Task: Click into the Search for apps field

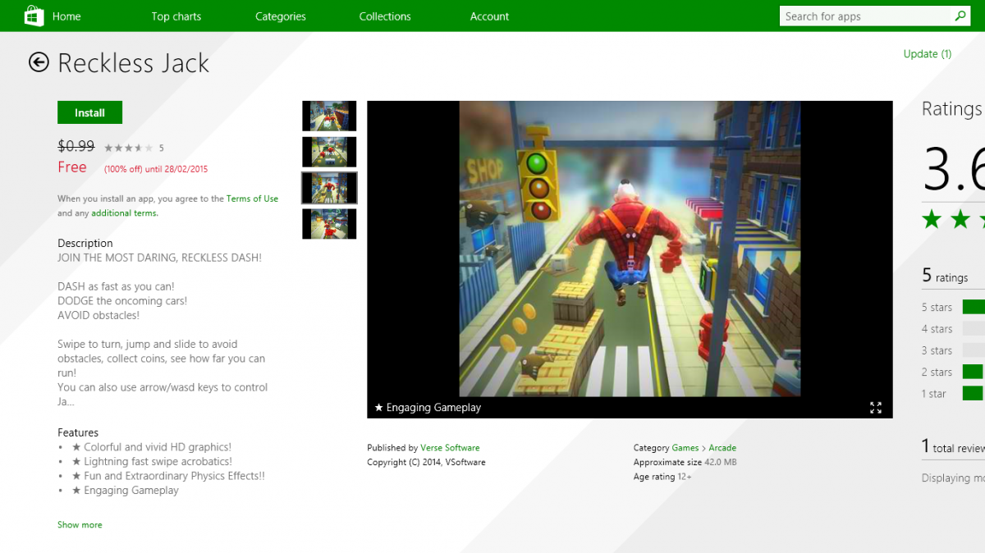Action: pos(866,16)
